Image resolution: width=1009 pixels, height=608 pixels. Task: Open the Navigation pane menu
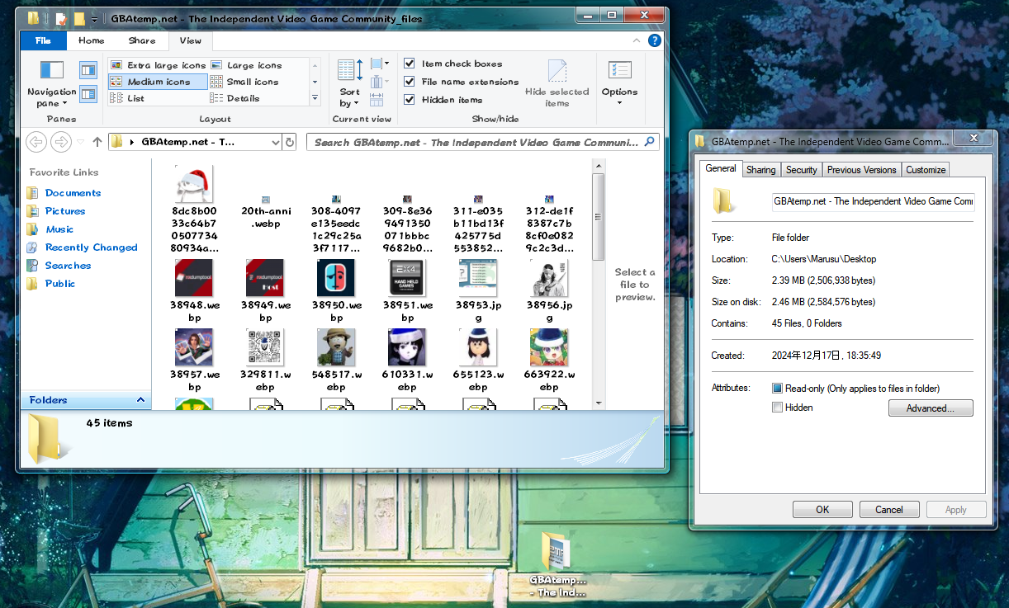click(x=51, y=82)
